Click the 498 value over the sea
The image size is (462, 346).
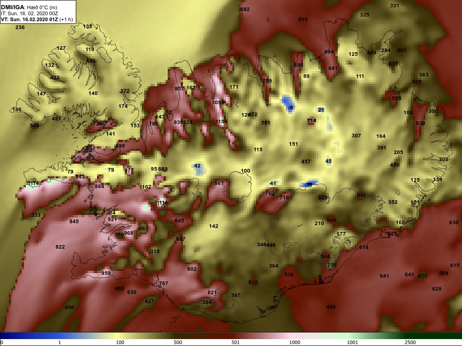click(331, 307)
